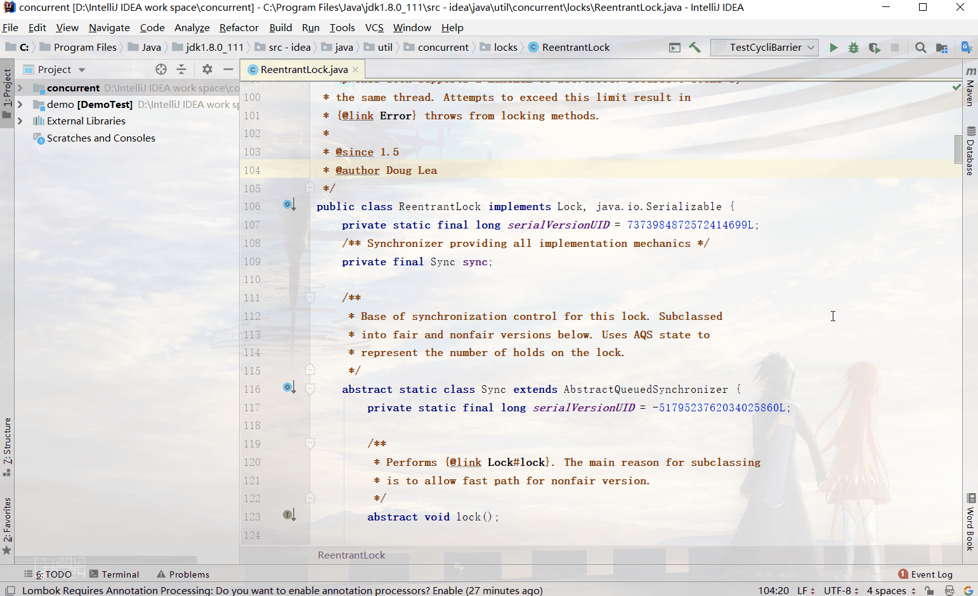Open the Structure tool window
Viewport: 978px width, 596px height.
(7, 447)
